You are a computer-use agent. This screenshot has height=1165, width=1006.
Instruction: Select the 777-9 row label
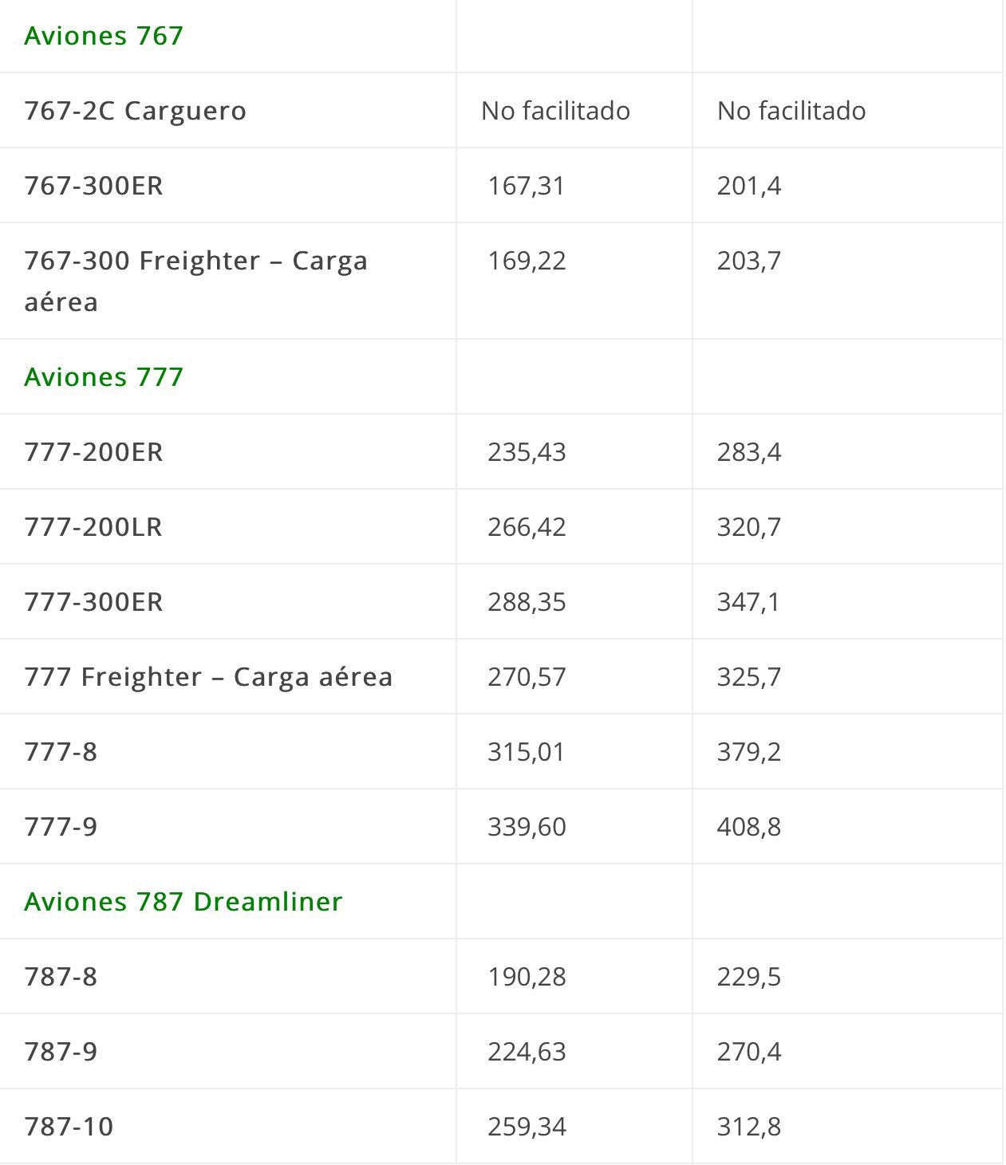click(61, 827)
